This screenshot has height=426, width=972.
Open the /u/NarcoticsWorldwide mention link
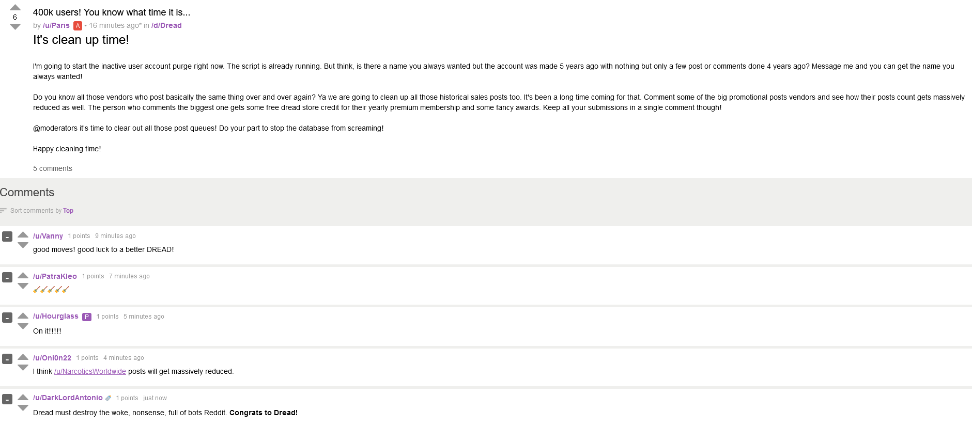point(90,371)
